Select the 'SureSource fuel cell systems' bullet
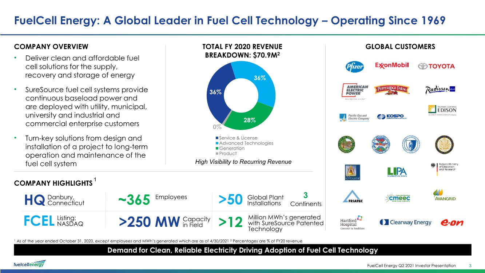The height and width of the screenshot is (273, 485). (x=87, y=107)
